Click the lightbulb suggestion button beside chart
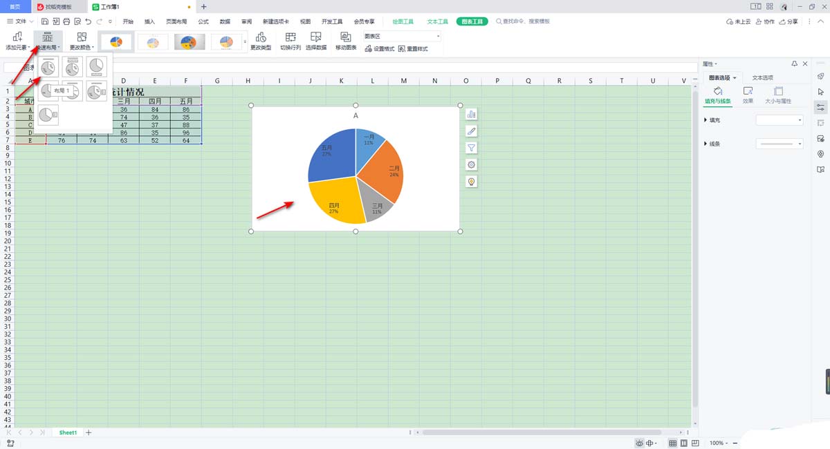The image size is (830, 449). (472, 182)
